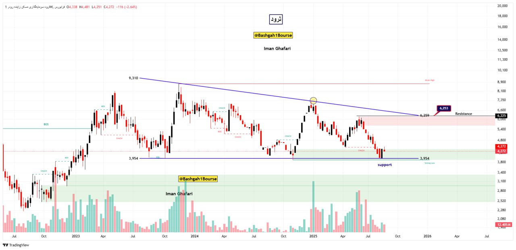Screen dimensions: 516x250
Task: Click the 8,900 price axis label
Action: [501, 82]
